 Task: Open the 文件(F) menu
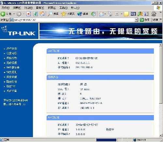click(6, 8)
